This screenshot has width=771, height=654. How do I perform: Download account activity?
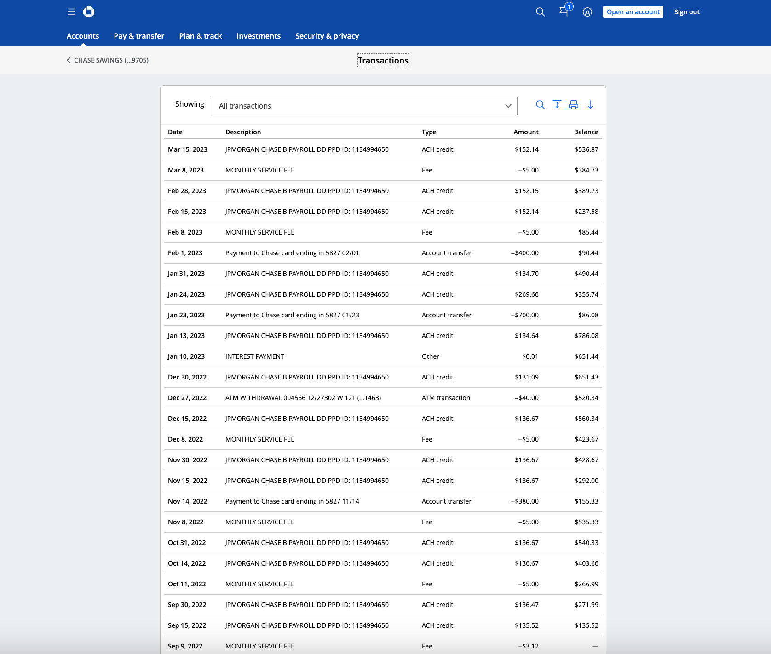(590, 105)
